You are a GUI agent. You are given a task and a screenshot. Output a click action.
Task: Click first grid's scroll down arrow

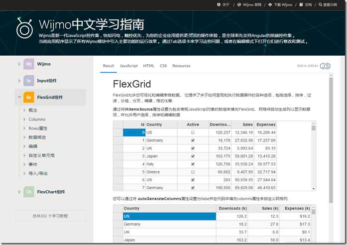coord(313,189)
